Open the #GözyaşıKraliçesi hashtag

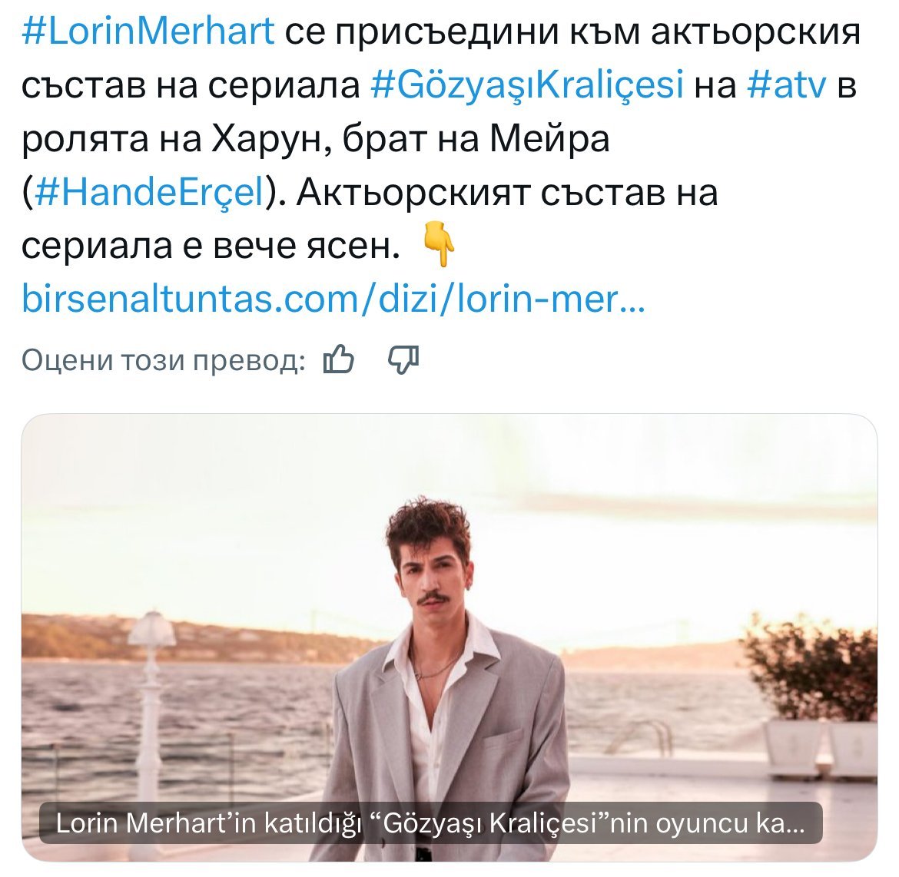[x=527, y=84]
